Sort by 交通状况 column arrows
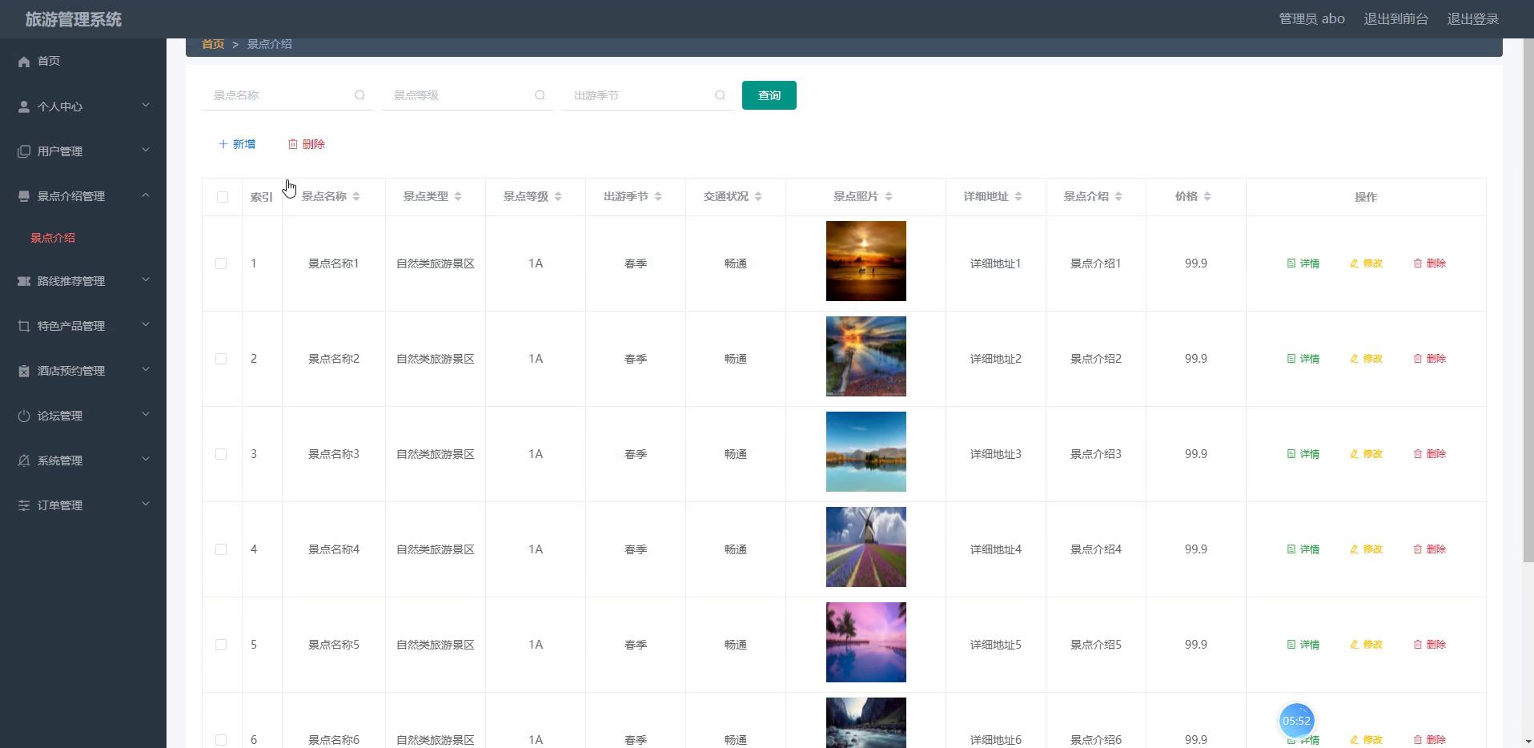Viewport: 1534px width, 748px height. [x=758, y=196]
